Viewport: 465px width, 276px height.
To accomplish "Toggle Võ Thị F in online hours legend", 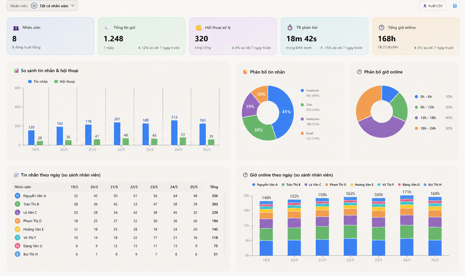I will (x=386, y=185).
